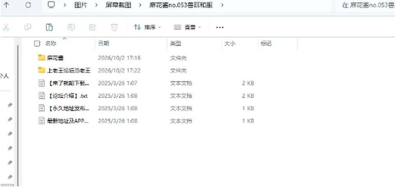
Task: Select the 【永久地址发布 text file icon
Action: pyautogui.click(x=42, y=108)
